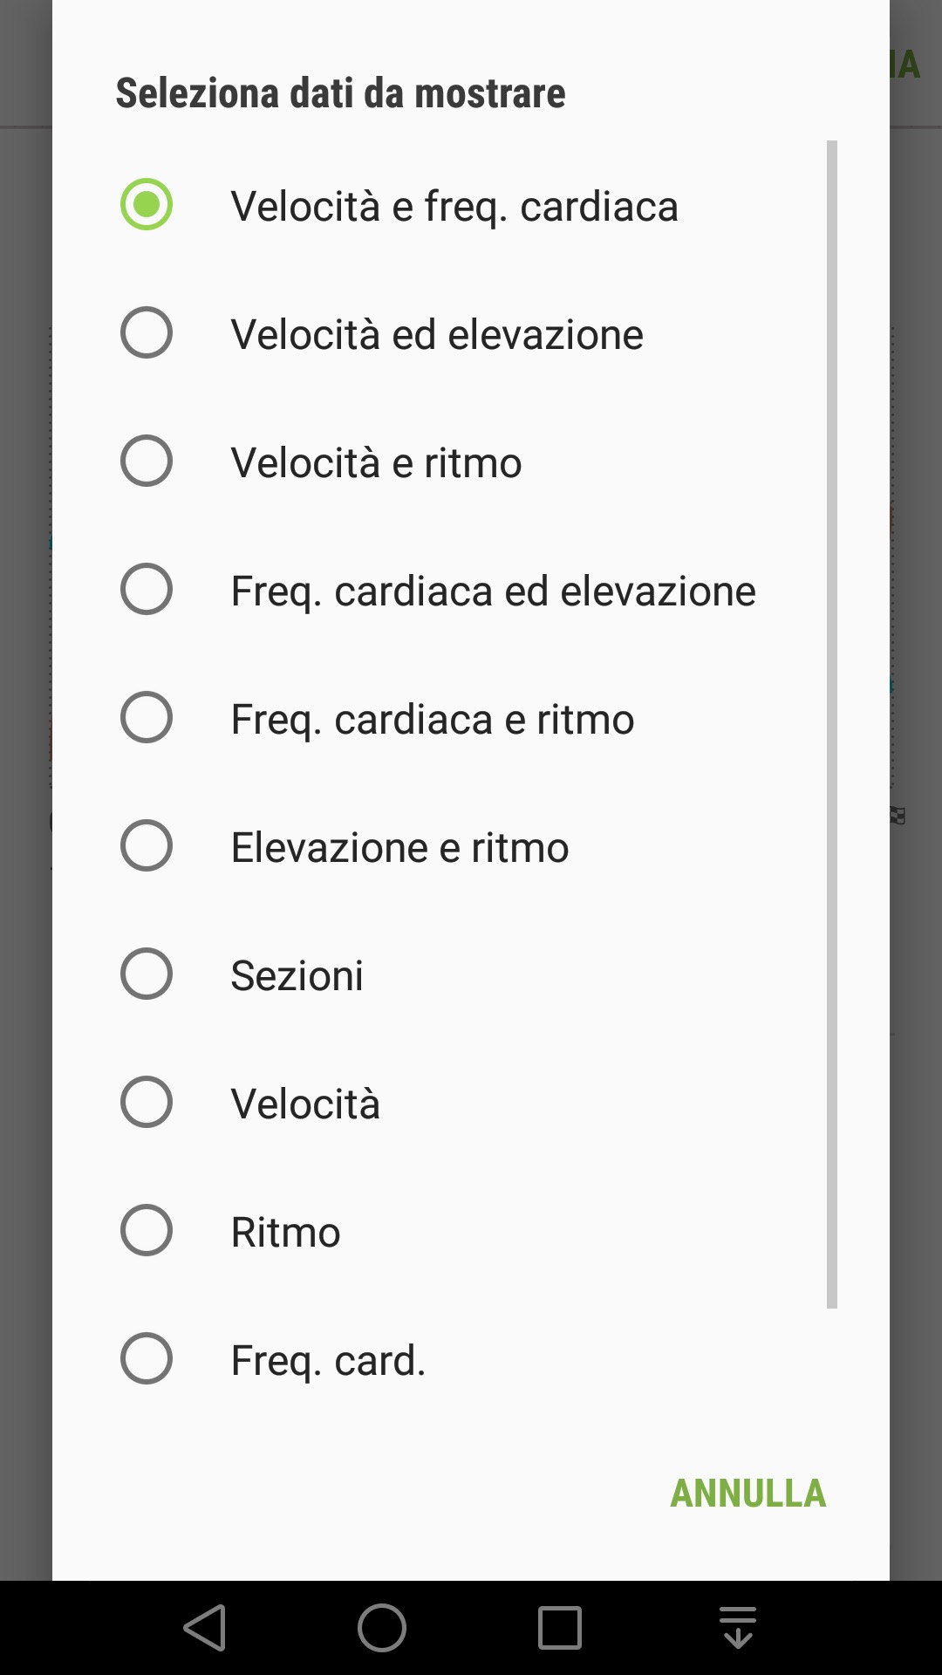The height and width of the screenshot is (1675, 942).
Task: Tap the Velocità only radio button
Action: click(147, 1102)
